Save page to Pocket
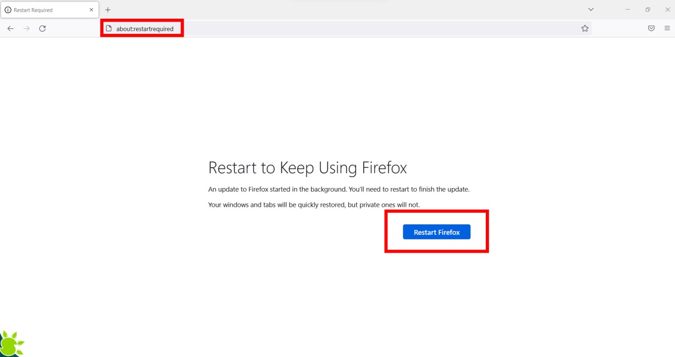Screen dimensions: 675x357 click(651, 28)
